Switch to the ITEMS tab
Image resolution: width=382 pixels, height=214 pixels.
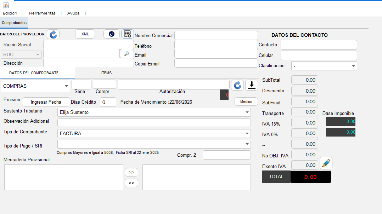click(x=106, y=73)
